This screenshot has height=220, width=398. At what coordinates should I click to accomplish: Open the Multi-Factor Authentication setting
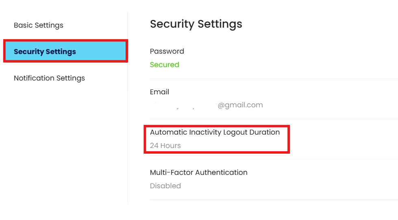pos(198,172)
